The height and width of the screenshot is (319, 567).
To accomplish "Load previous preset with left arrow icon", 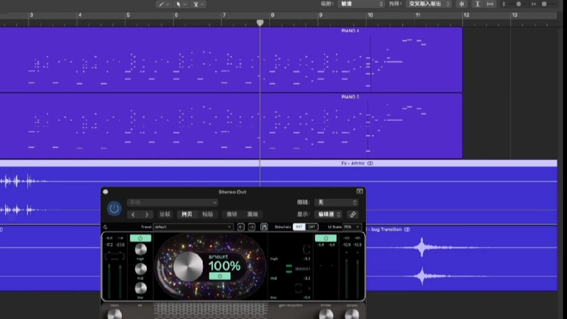I will tap(240, 227).
